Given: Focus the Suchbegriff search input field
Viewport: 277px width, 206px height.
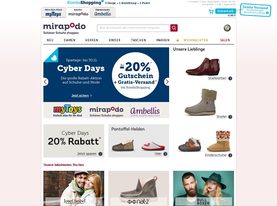Looking at the screenshot, I should coord(133,28).
